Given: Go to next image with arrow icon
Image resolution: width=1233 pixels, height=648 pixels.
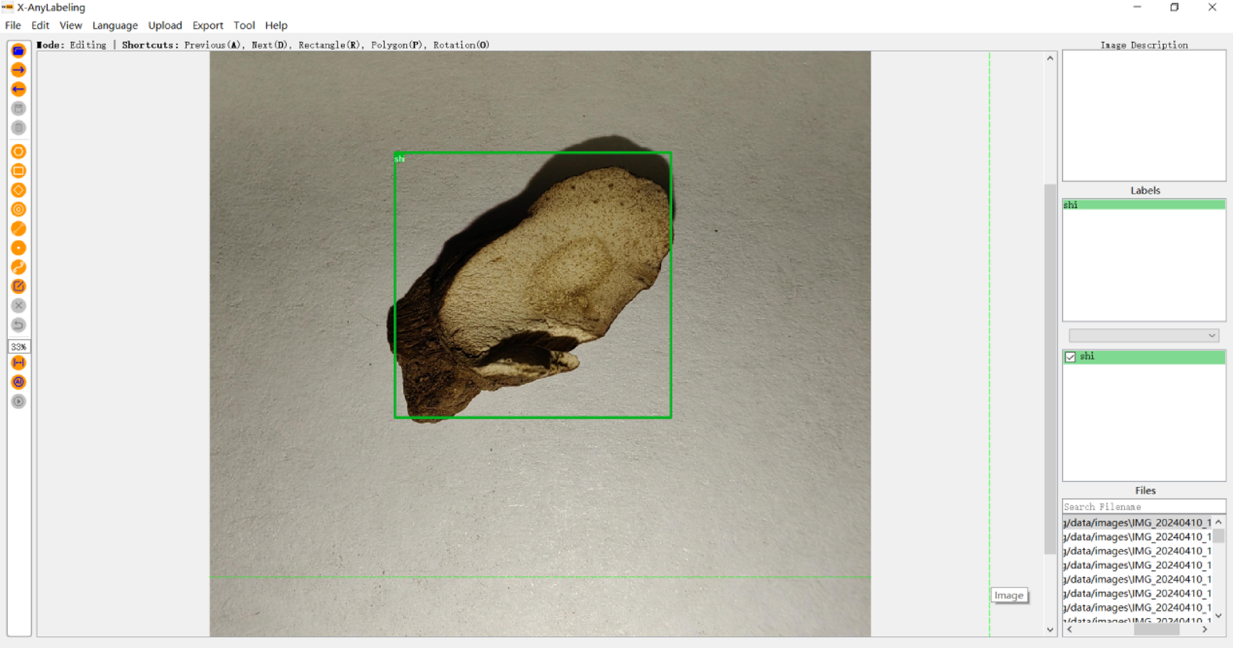Looking at the screenshot, I should pos(19,69).
